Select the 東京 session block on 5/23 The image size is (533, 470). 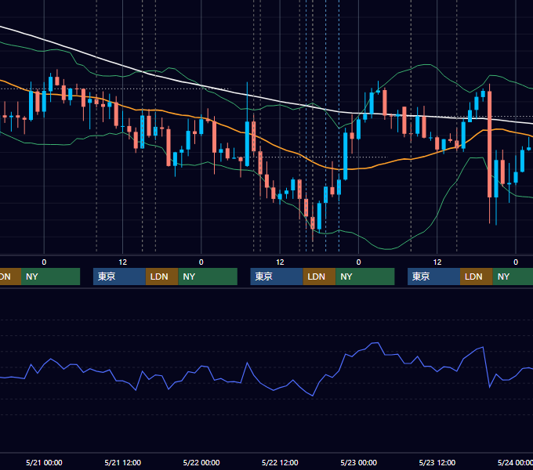click(x=433, y=277)
